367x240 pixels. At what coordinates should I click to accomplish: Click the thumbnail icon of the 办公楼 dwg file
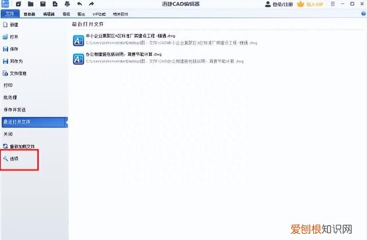[x=78, y=59]
